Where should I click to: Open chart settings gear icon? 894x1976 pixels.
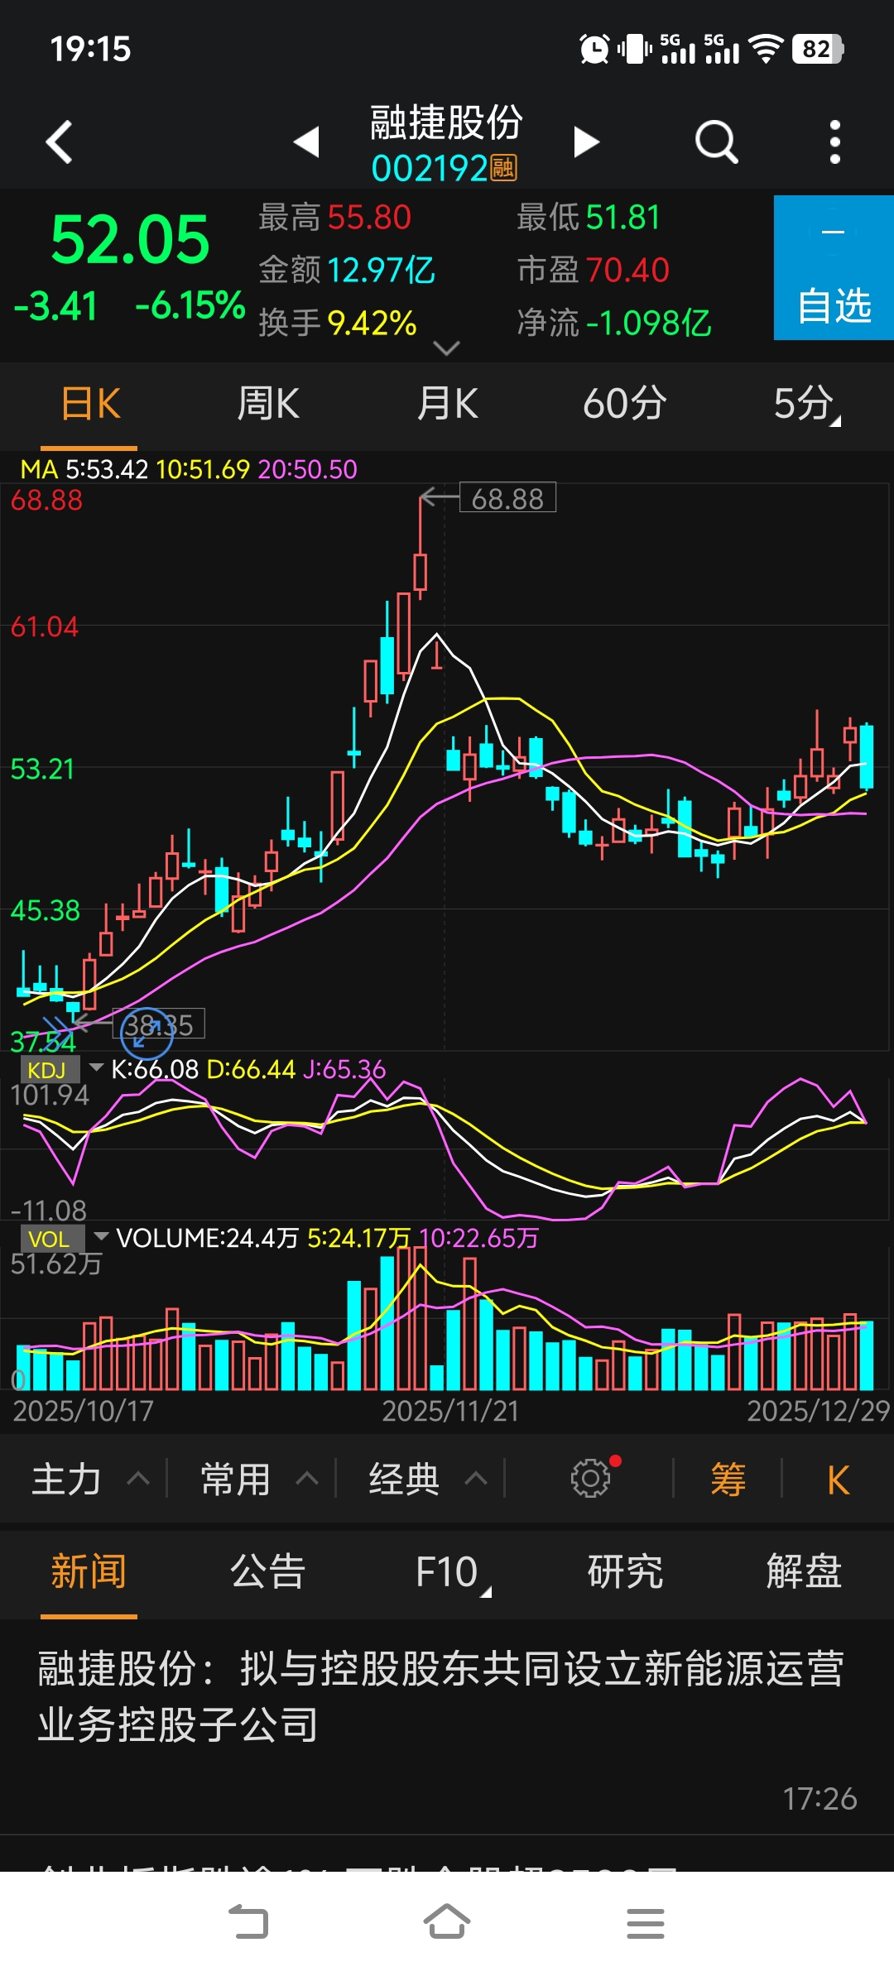[591, 1478]
